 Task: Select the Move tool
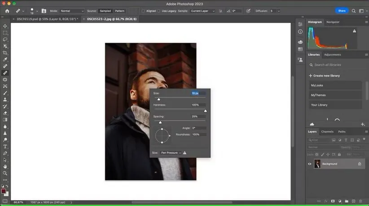click(5, 26)
